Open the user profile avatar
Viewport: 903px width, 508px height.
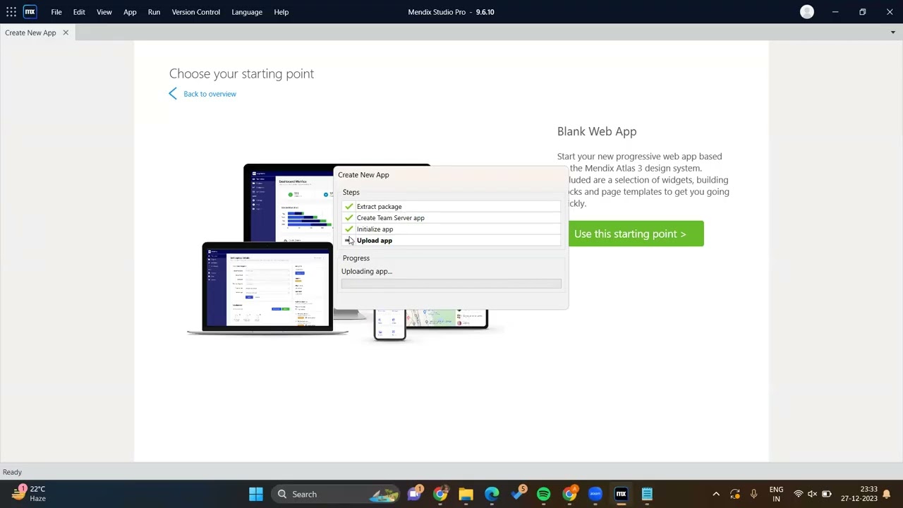tap(807, 12)
